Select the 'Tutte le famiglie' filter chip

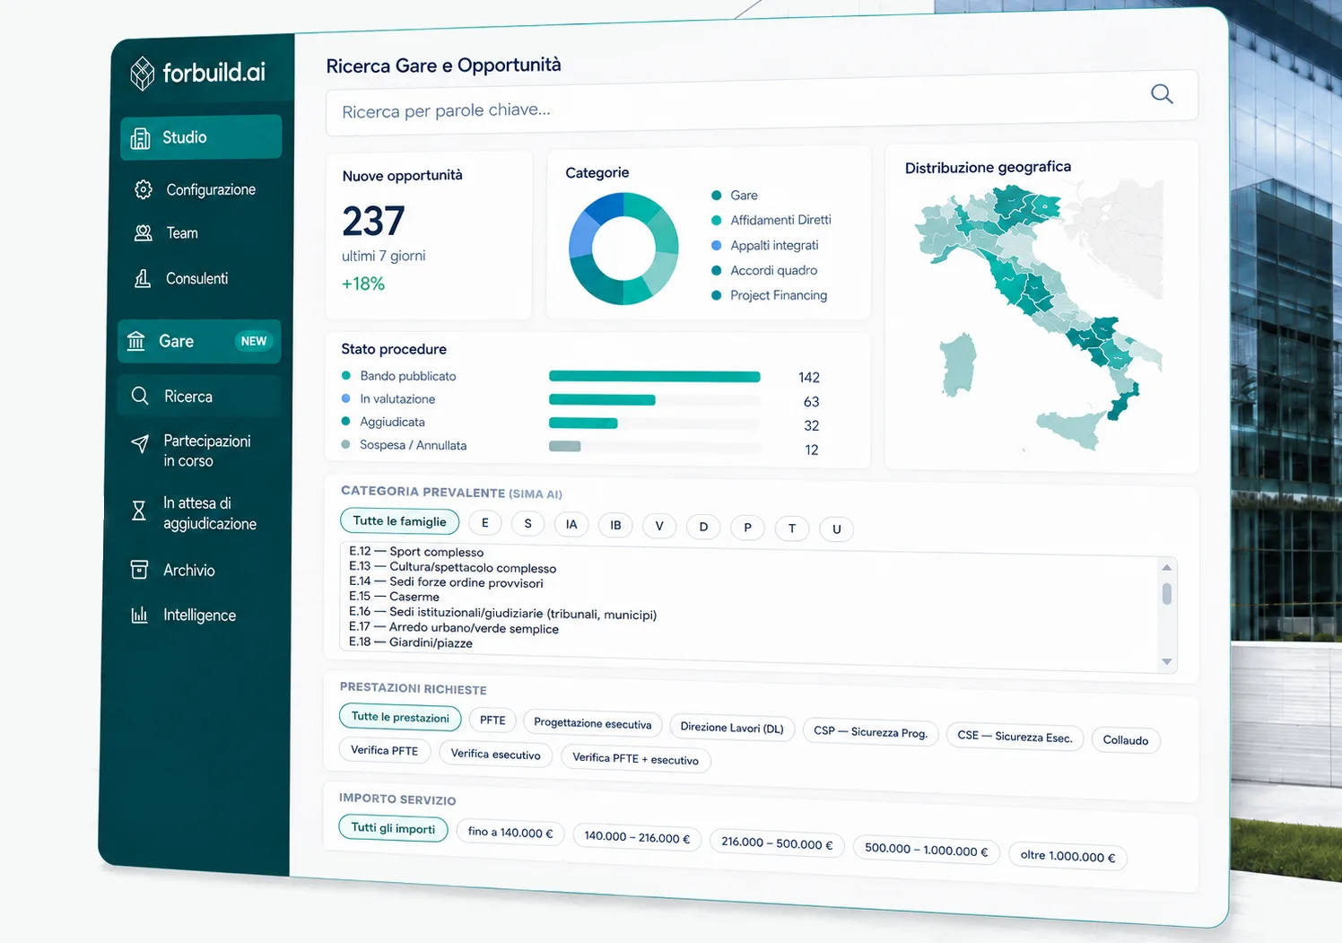(400, 521)
